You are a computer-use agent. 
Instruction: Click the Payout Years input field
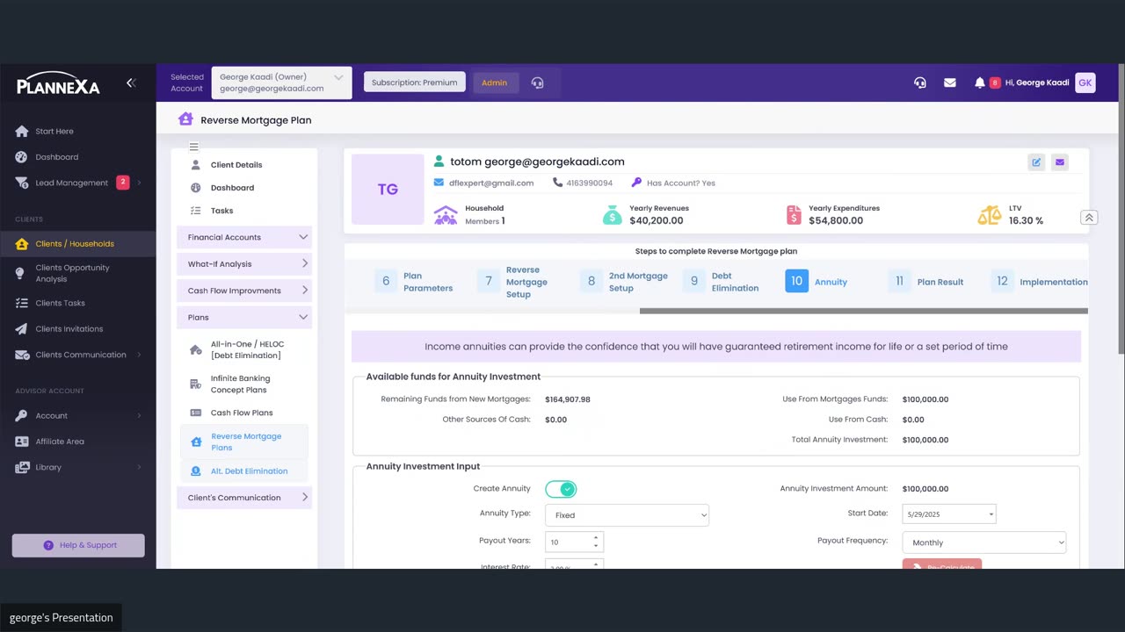(574, 542)
